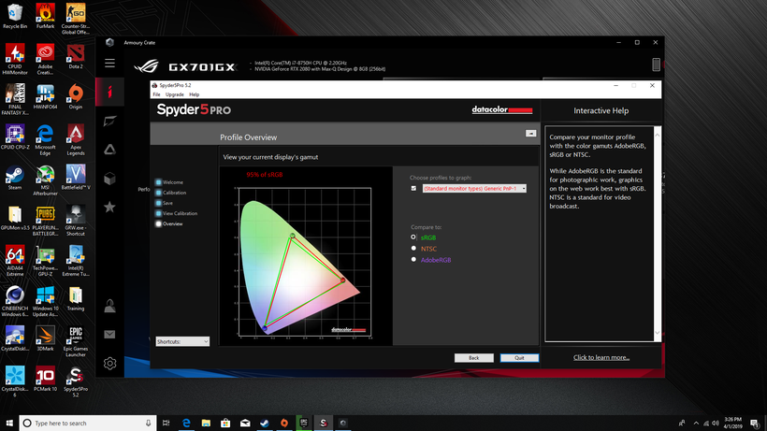Select the NTSC comparison radio button
The width and height of the screenshot is (767, 431).
point(413,249)
